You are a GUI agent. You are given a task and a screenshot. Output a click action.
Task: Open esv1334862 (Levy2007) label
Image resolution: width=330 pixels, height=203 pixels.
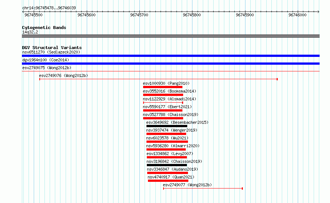(x=170, y=154)
